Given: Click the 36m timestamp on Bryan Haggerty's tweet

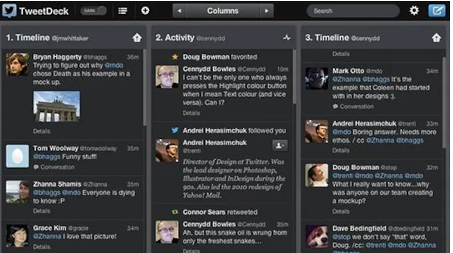Looking at the screenshot, I should [133, 57].
